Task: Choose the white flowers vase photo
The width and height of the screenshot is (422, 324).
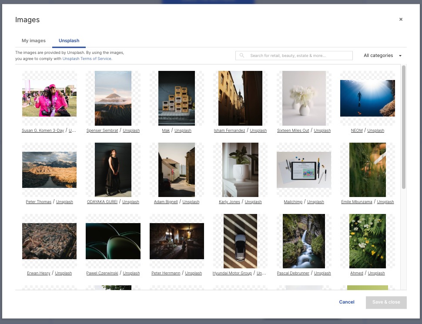Action: tap(304, 98)
